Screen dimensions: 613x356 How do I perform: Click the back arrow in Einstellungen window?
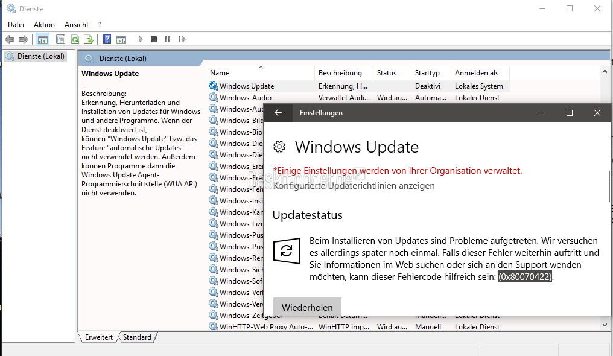[x=278, y=113]
